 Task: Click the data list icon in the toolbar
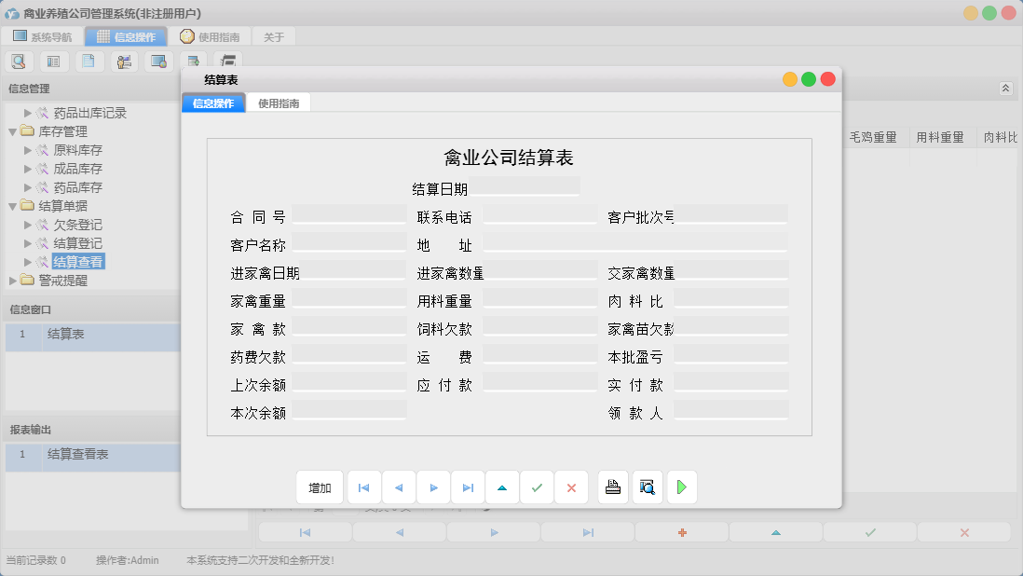pos(53,61)
